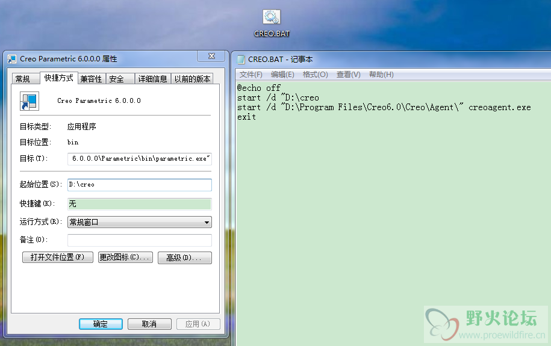The height and width of the screenshot is (346, 551).
Task: Expand the 运行方式 常规窗口 dropdown
Action: pyautogui.click(x=140, y=222)
